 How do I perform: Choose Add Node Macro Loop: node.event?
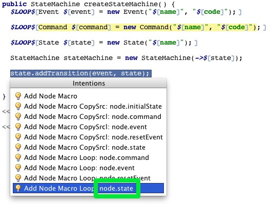[88, 168]
